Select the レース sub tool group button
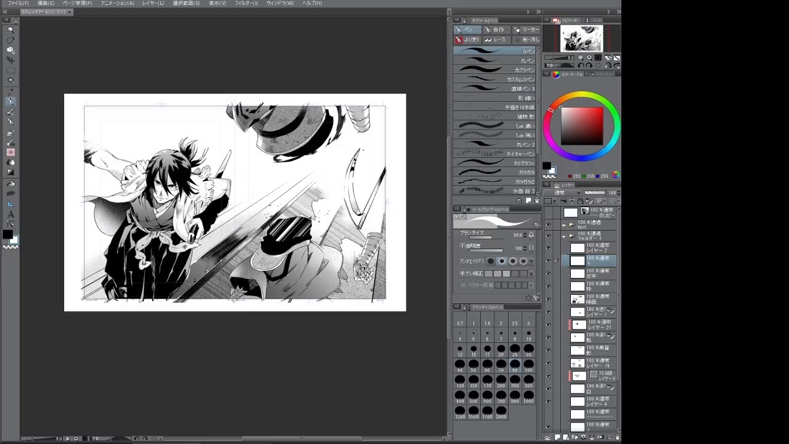789x444 pixels. [x=496, y=39]
